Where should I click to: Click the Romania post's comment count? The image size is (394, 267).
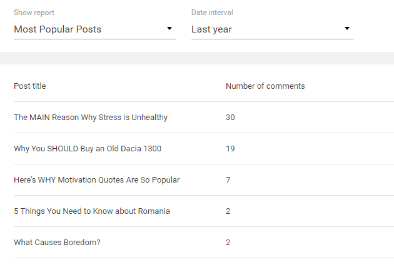[x=228, y=211]
